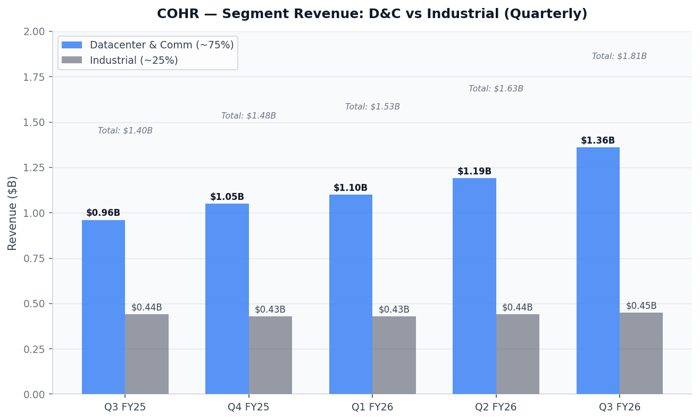The height and width of the screenshot is (420, 700).
Task: Click the 'Total: $1.53B' annotation
Action: tap(372, 107)
